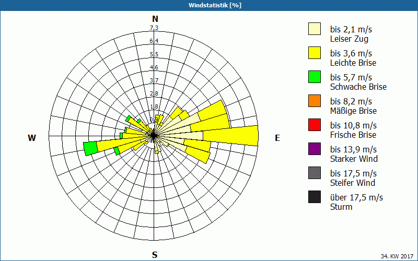Viewport: 418px width, 261px height.
Task: Click the light yellow 'bis 2,1 m/s' swatch
Action: 315,29
